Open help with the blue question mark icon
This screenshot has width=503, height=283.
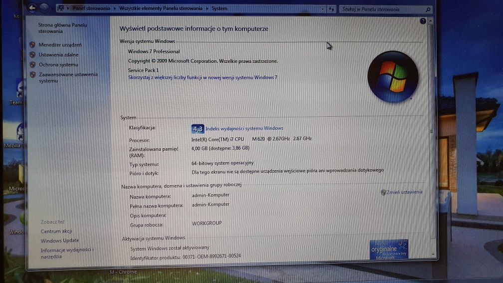pos(423,21)
